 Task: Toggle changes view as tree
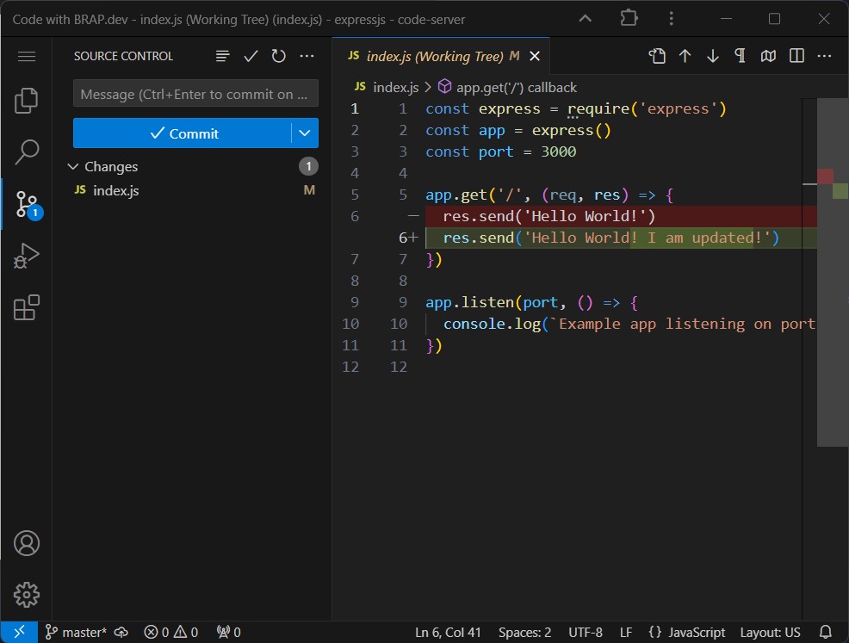click(222, 56)
